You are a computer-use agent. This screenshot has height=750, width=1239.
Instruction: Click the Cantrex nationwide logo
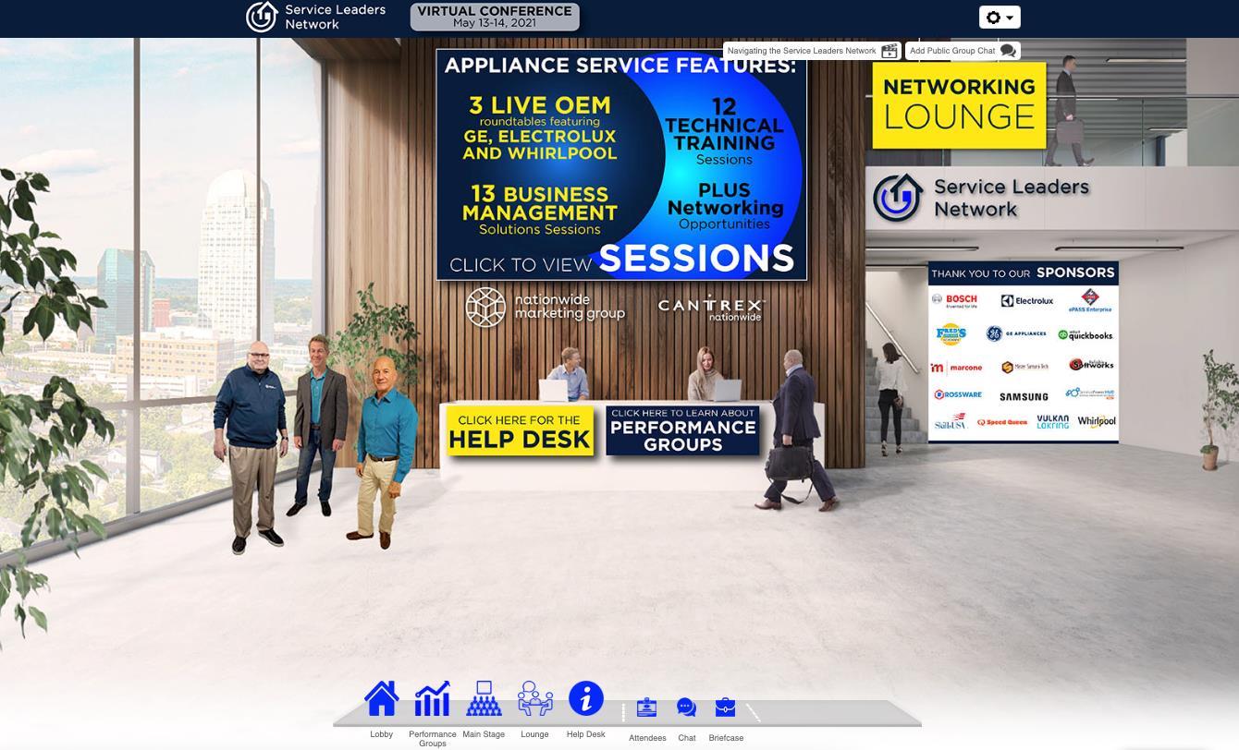pyautogui.click(x=711, y=308)
